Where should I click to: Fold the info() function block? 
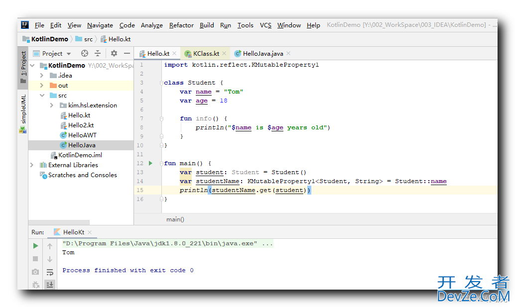click(161, 119)
